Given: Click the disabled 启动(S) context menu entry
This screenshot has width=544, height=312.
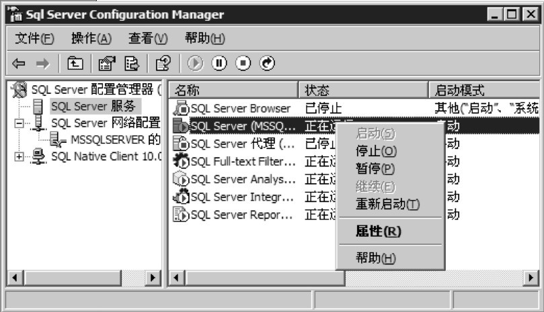Looking at the screenshot, I should 390,134.
